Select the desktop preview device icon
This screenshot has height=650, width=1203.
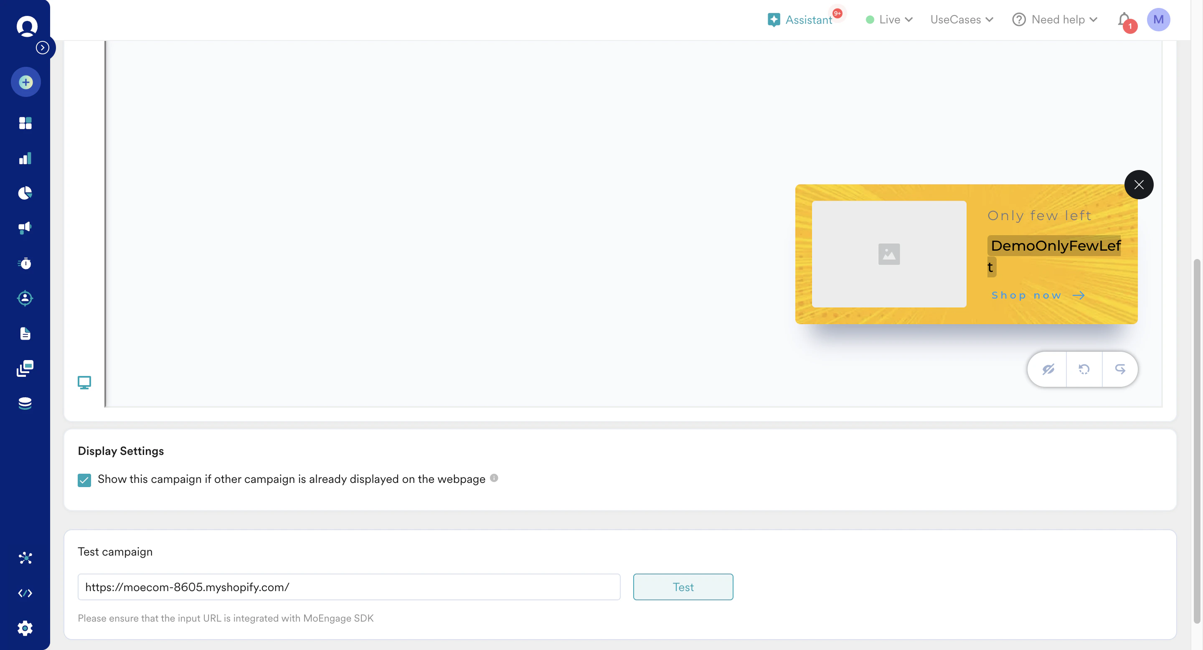pyautogui.click(x=84, y=382)
